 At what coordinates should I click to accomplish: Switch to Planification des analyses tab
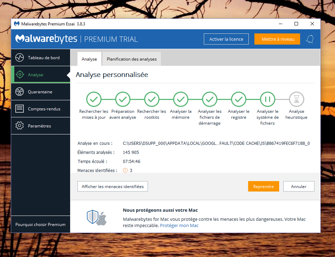coord(132,59)
